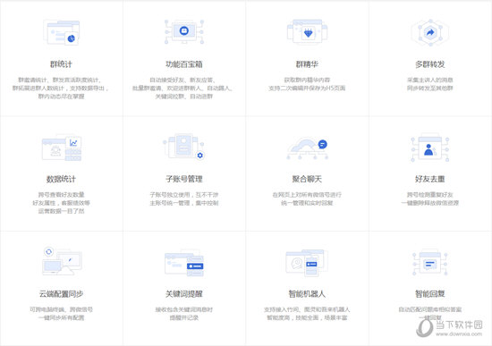This screenshot has width=492, height=346.
Task: Click the description under 数据统计
Action: 61,203
